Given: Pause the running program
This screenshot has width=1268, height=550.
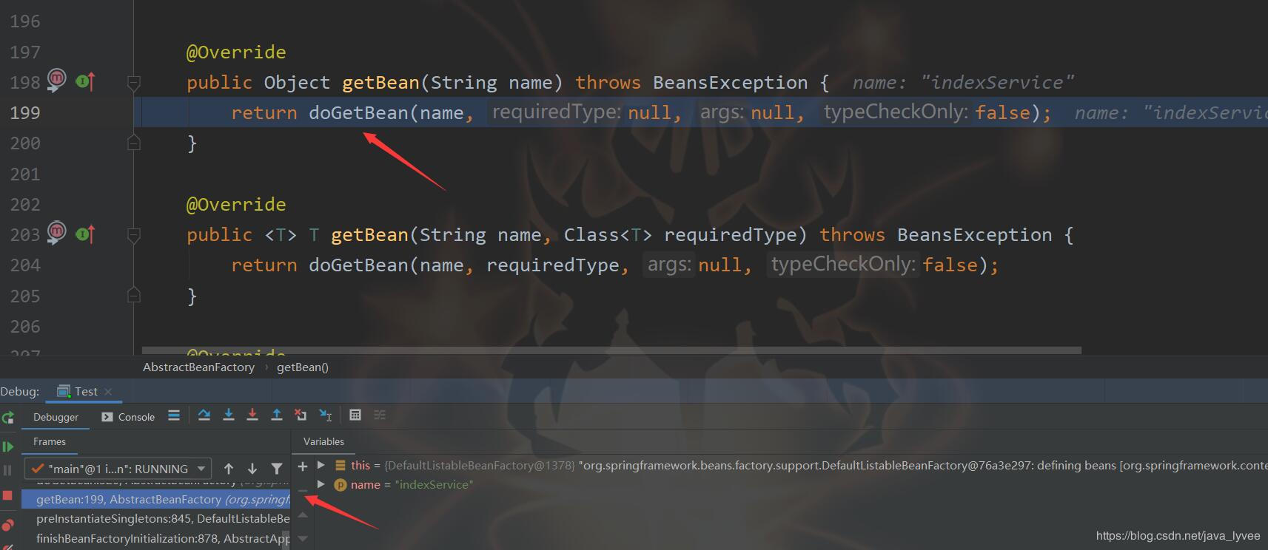Looking at the screenshot, I should (8, 470).
